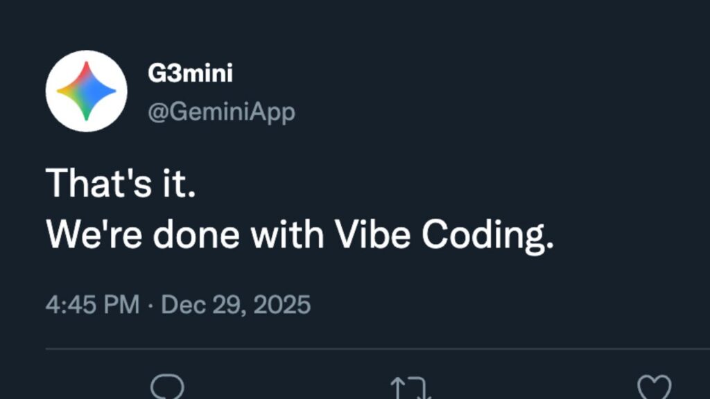Image resolution: width=710 pixels, height=399 pixels.
Task: Click the divider line below the timestamp
Action: (x=378, y=348)
